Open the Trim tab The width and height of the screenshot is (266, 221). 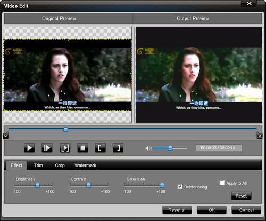38,165
